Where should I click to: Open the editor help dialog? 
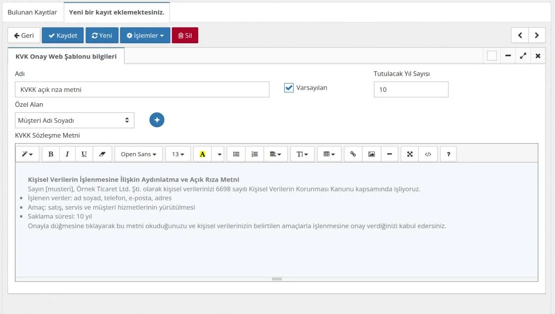pos(448,154)
